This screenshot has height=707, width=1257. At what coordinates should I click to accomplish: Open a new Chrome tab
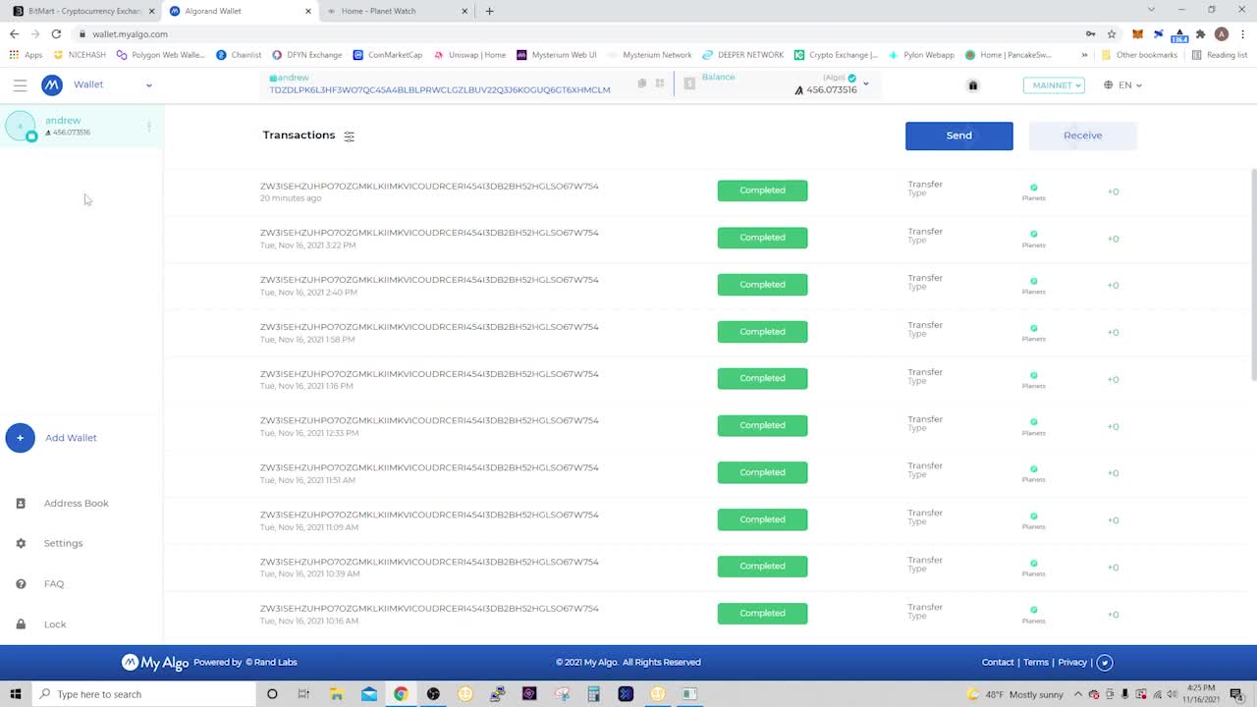click(x=489, y=11)
